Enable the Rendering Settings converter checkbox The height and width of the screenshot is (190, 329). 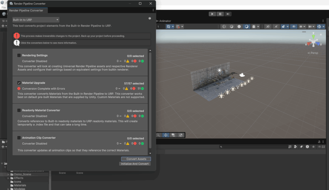19,55
